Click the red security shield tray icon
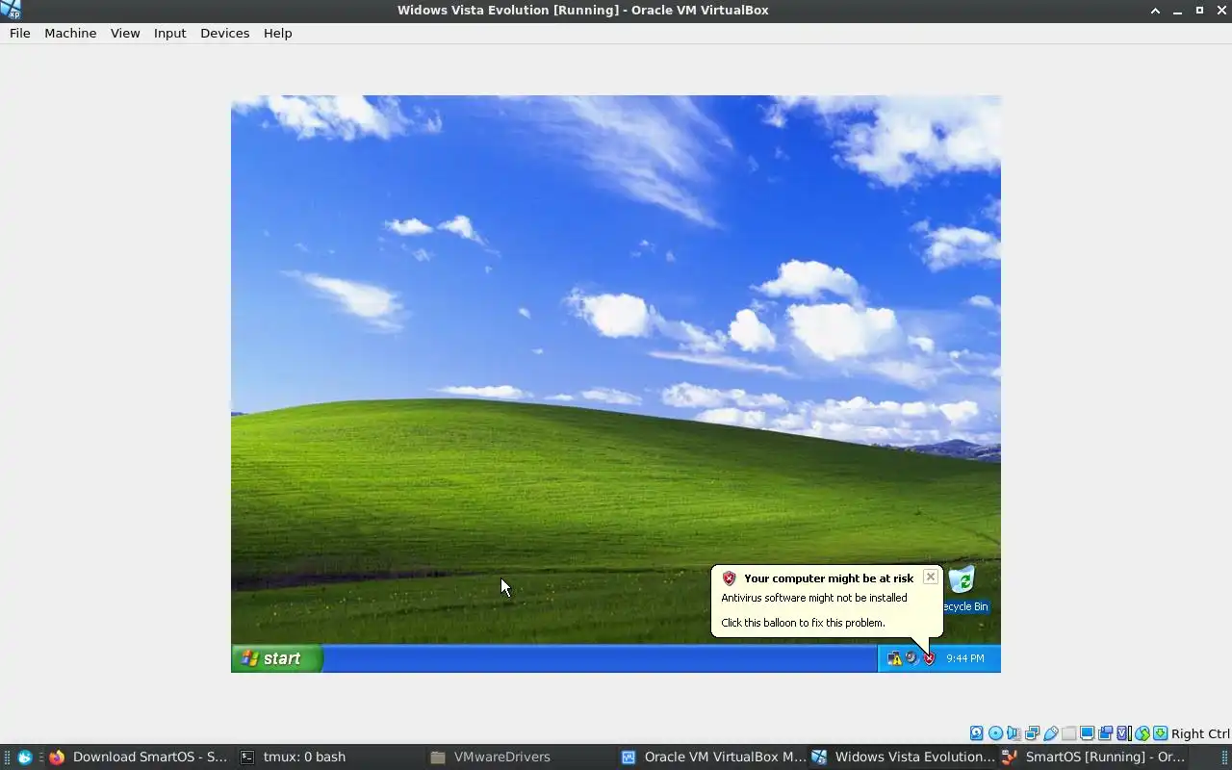The image size is (1232, 770). 929,658
